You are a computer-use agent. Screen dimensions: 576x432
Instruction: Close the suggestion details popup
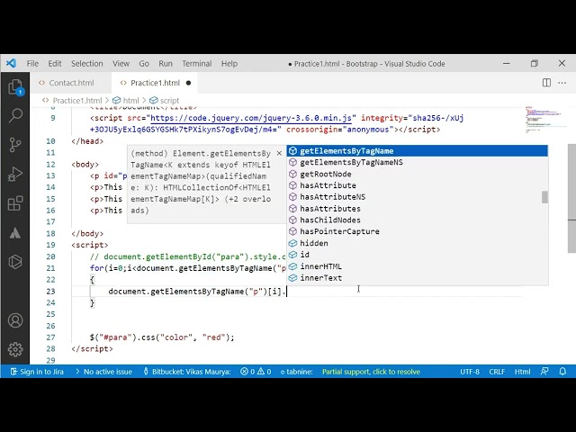[x=279, y=153]
